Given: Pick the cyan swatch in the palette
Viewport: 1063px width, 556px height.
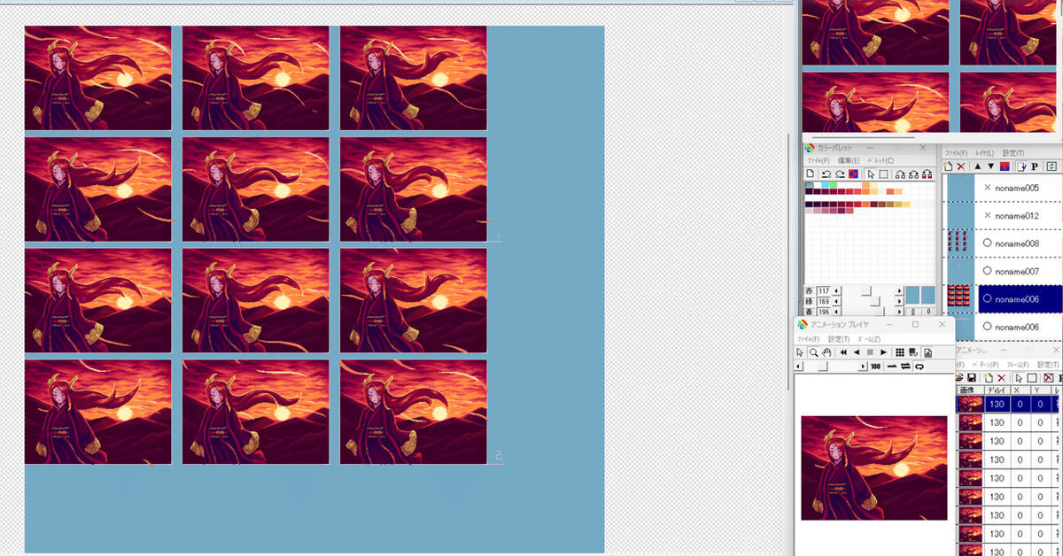Looking at the screenshot, I should click(826, 185).
